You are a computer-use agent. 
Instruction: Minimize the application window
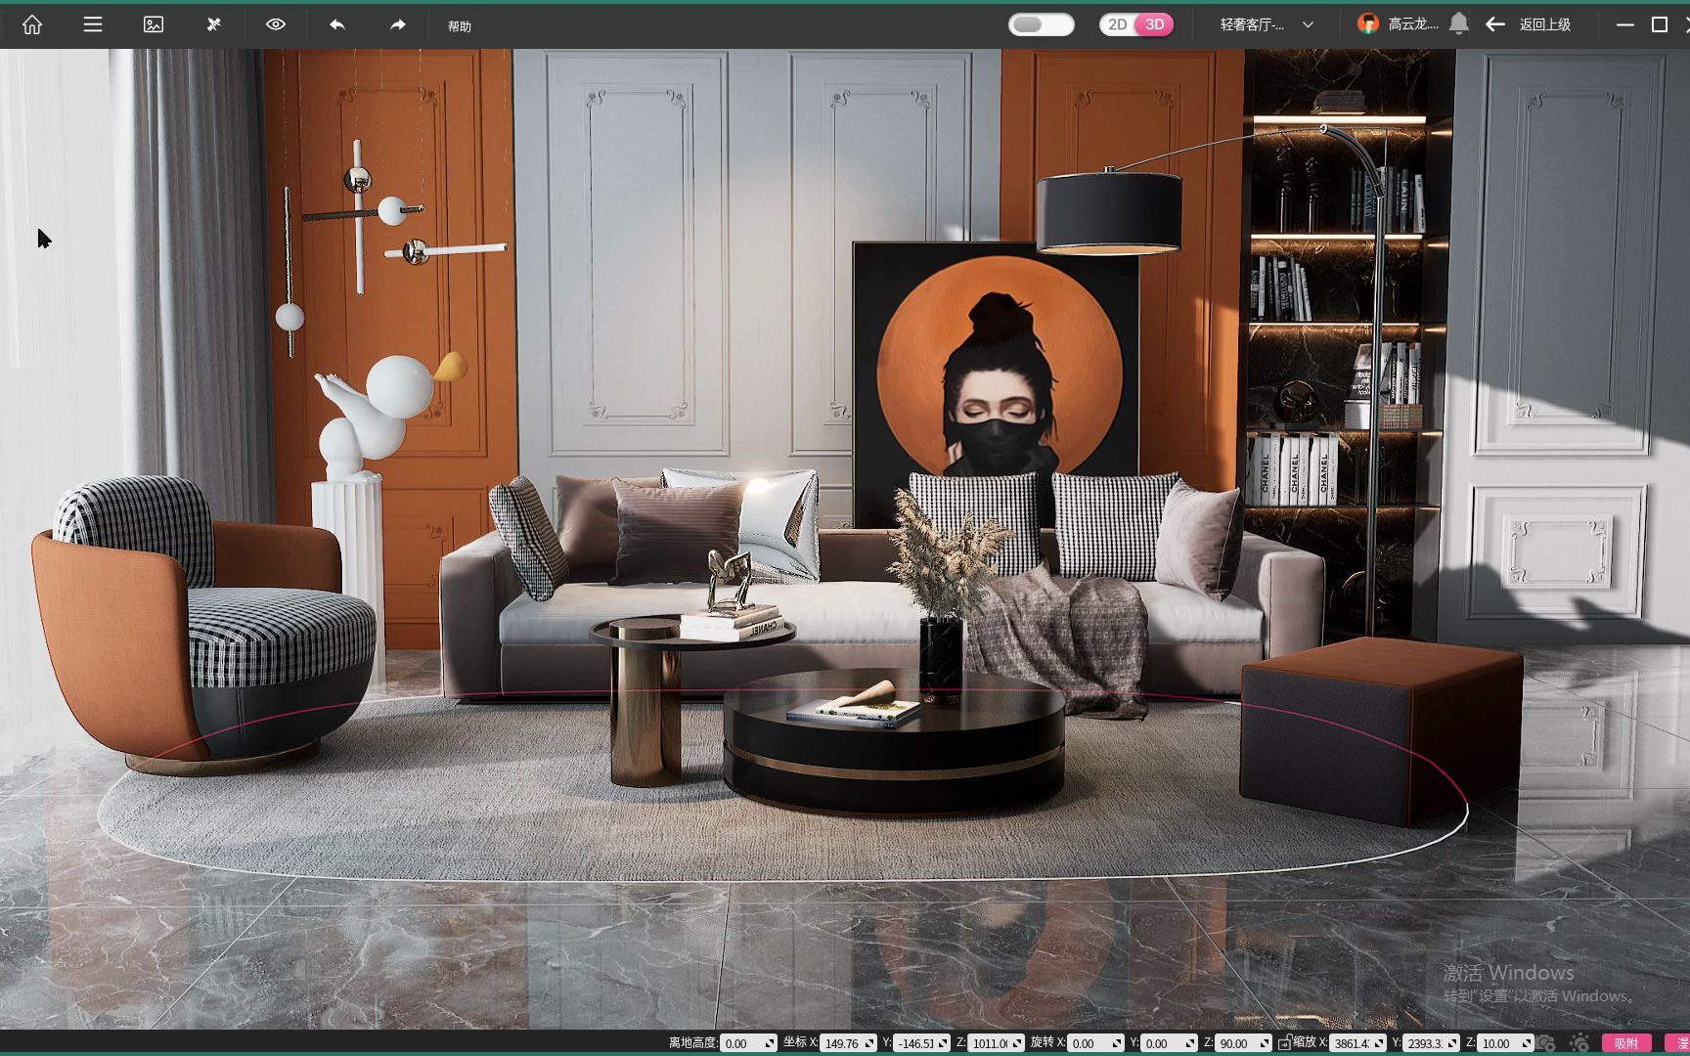pos(1625,24)
